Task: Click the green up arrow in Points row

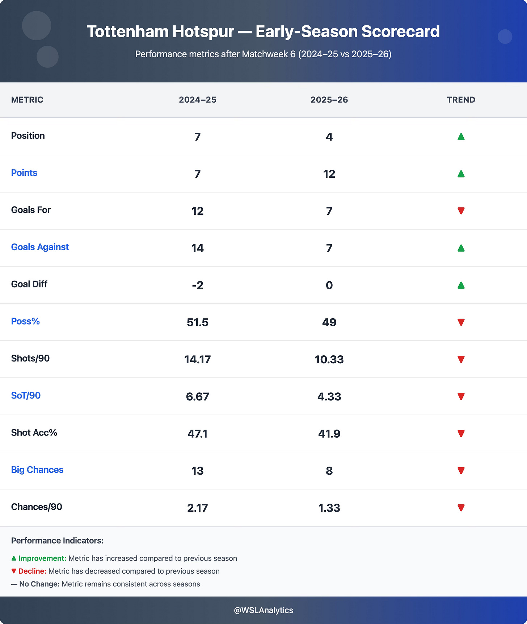Action: 461,174
